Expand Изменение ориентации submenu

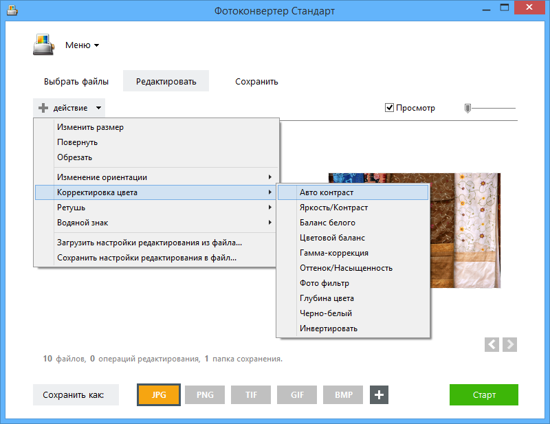click(157, 177)
